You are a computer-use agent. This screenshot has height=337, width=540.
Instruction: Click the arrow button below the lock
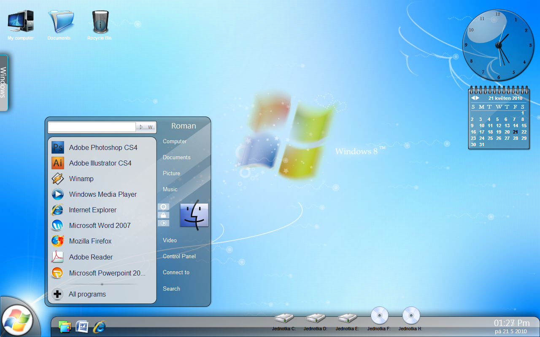[x=164, y=223]
